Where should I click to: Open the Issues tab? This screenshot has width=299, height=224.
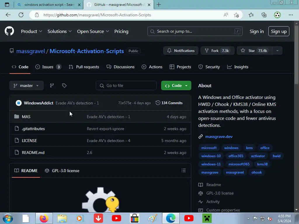[x=48, y=67]
